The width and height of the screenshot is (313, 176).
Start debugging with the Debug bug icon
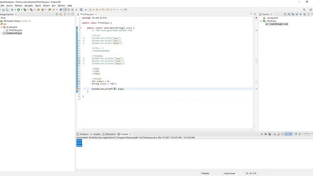coord(12,10)
